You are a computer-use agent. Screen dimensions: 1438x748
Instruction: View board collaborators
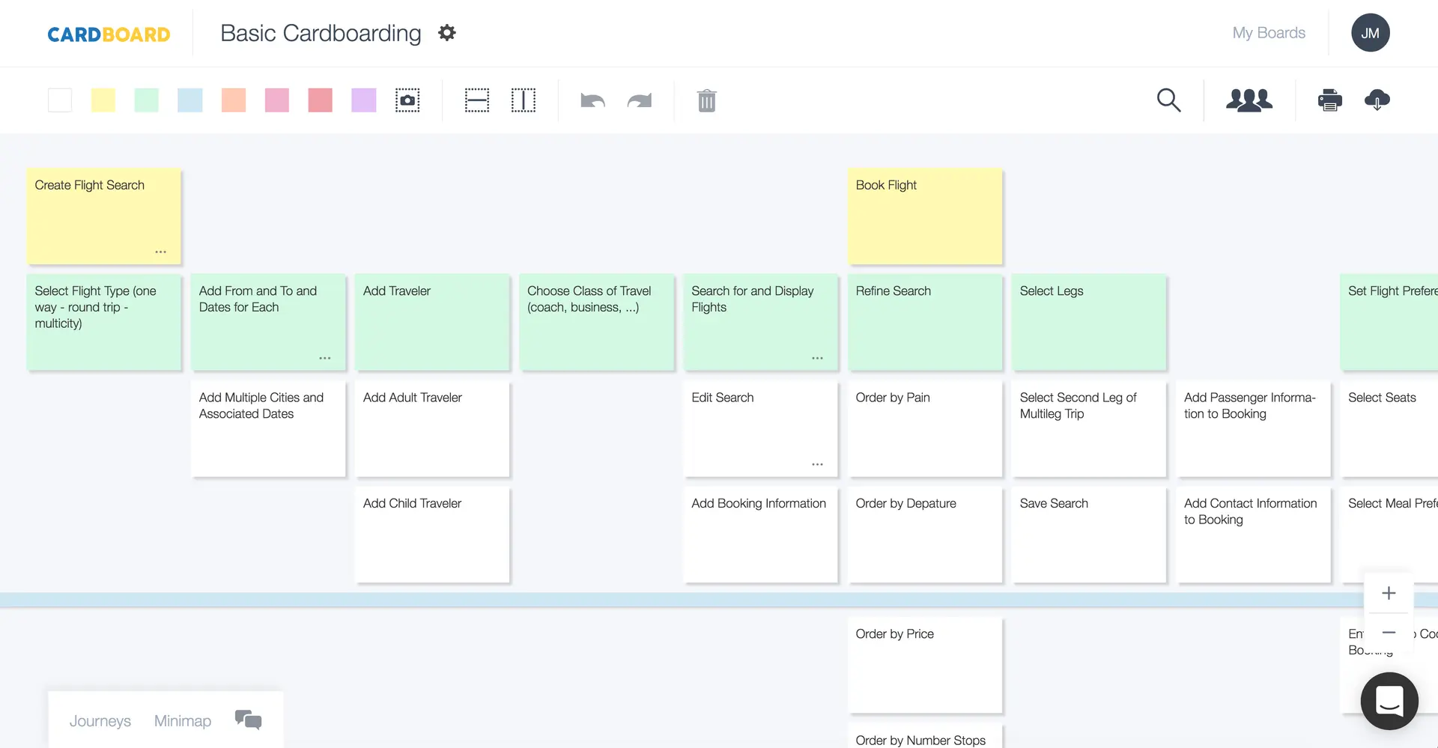pyautogui.click(x=1250, y=100)
